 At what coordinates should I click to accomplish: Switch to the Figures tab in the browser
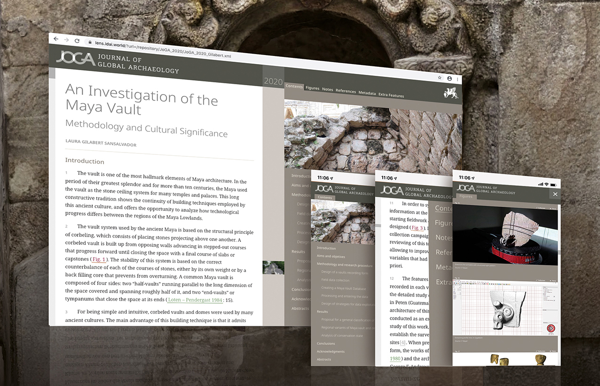click(x=312, y=88)
